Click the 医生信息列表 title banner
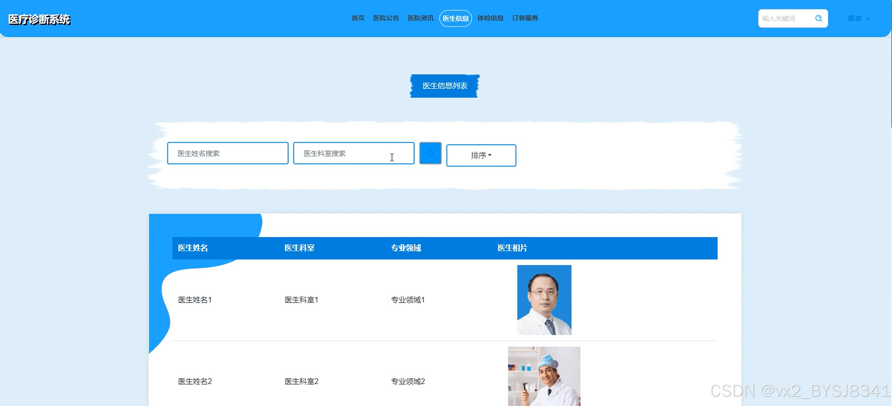This screenshot has height=406, width=892. (445, 86)
